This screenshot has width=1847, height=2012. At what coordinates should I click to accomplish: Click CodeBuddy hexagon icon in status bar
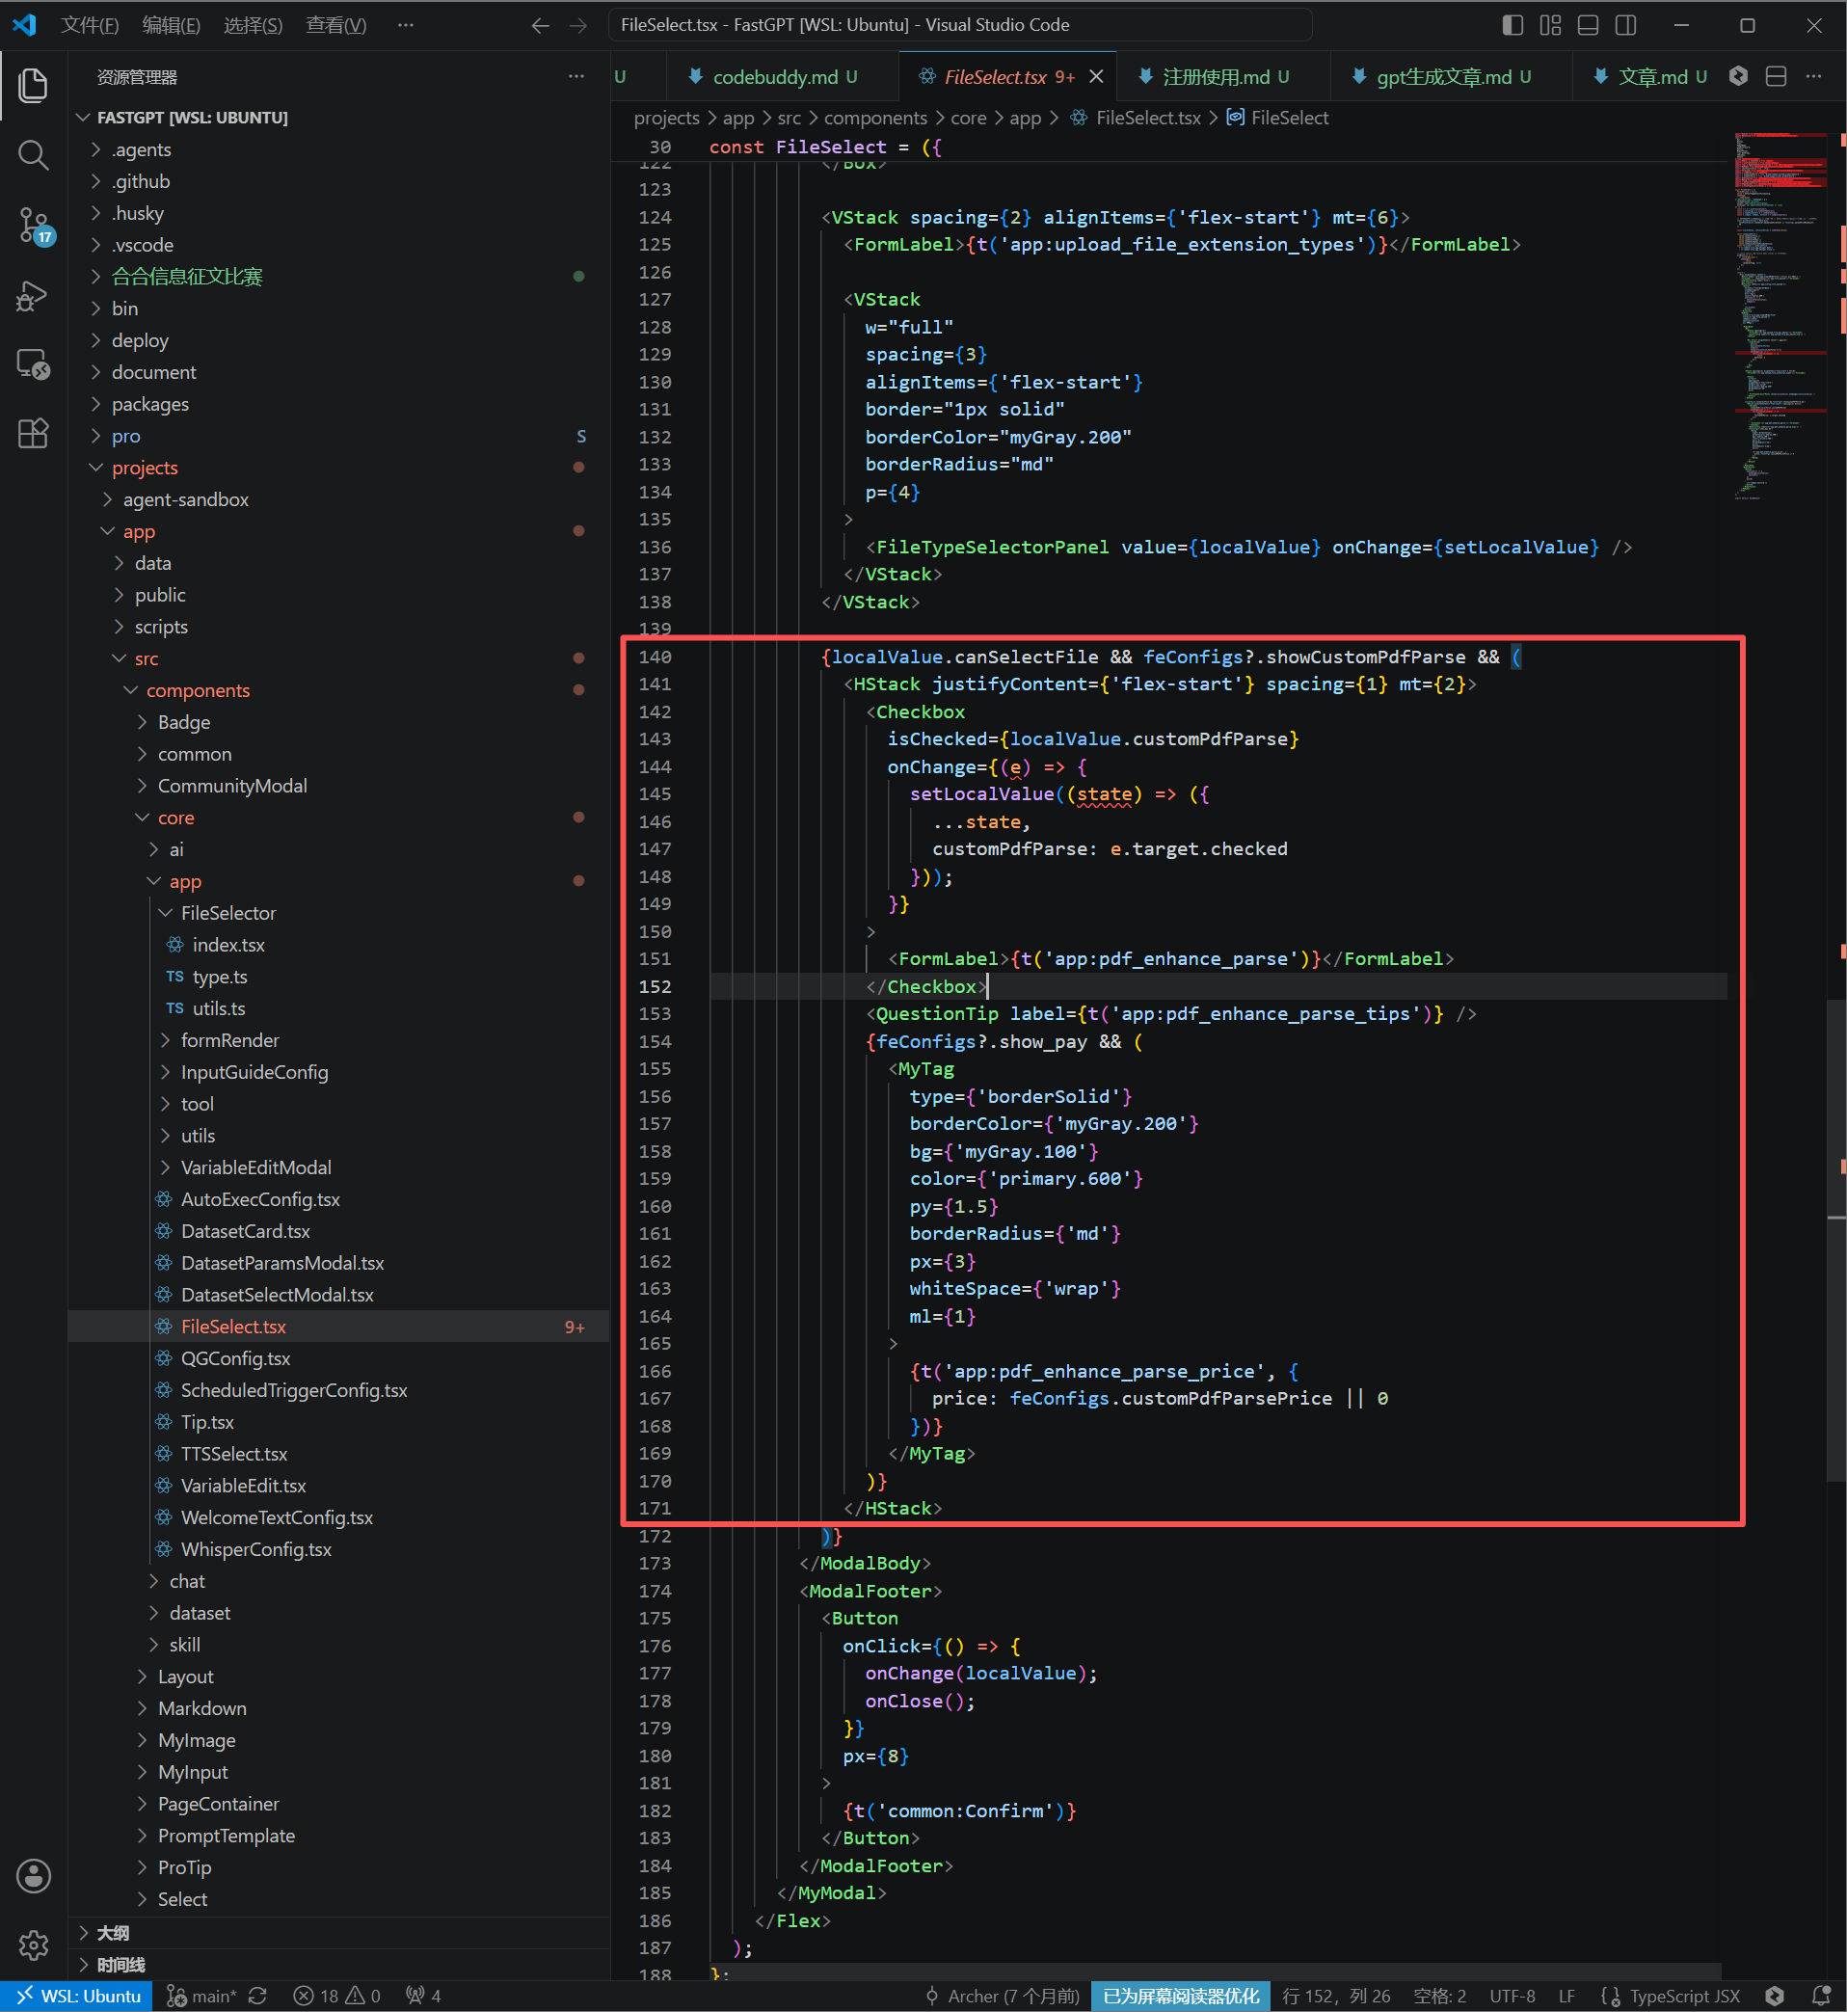point(1774,1996)
